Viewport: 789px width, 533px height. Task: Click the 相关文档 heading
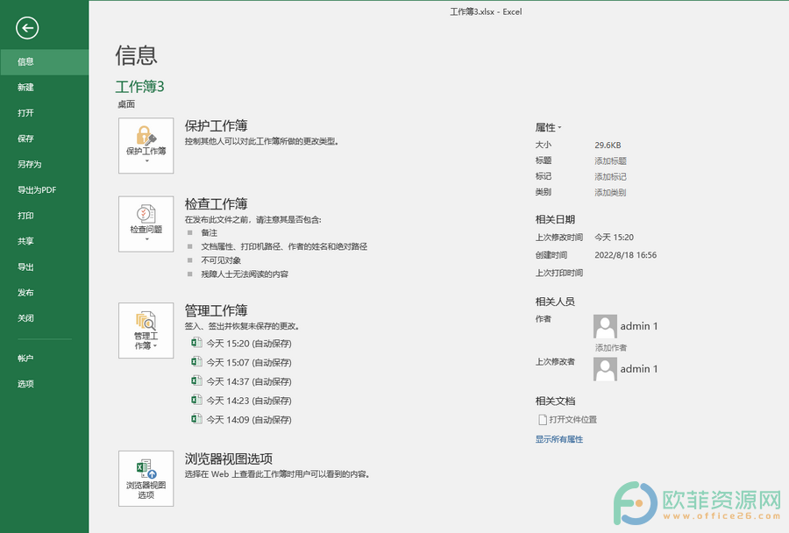[x=555, y=402]
